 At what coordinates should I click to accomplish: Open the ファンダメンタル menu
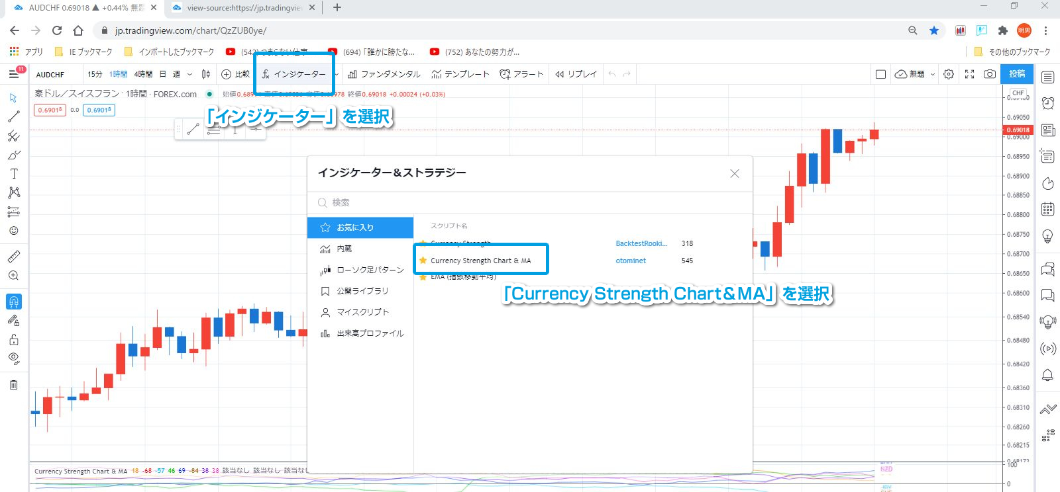coord(384,74)
